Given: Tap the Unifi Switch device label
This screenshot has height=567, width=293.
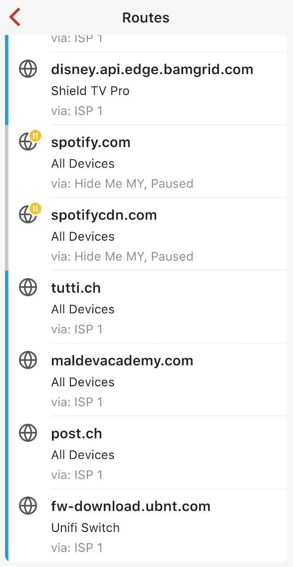Looking at the screenshot, I should (x=85, y=527).
